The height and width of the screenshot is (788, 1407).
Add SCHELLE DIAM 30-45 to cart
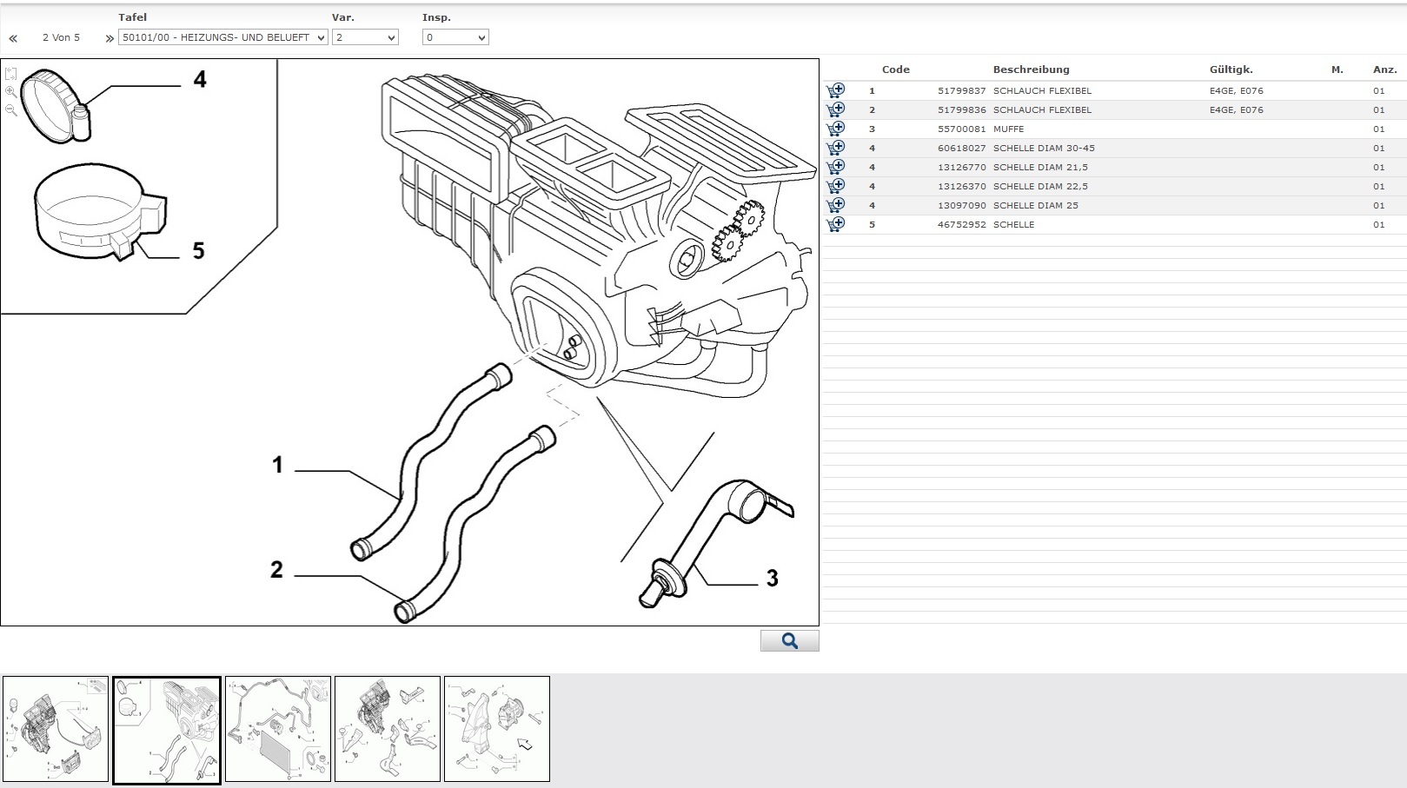point(835,148)
